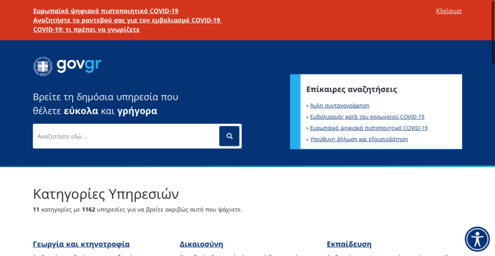Dismiss the red banner with Κλείσιμο
This screenshot has height=256, width=495.
(x=449, y=11)
